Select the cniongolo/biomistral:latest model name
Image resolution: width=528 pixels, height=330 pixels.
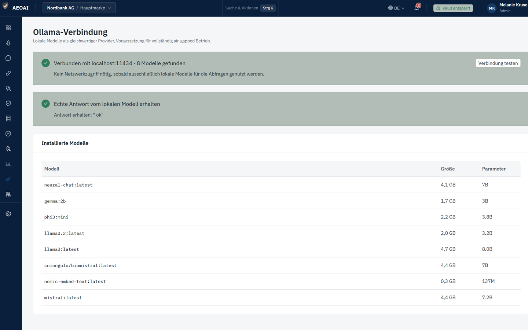click(80, 265)
